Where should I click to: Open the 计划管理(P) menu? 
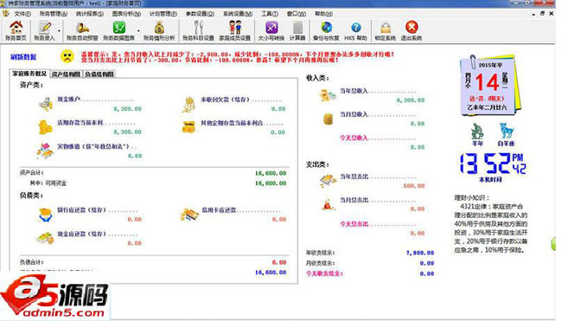pyautogui.click(x=163, y=14)
